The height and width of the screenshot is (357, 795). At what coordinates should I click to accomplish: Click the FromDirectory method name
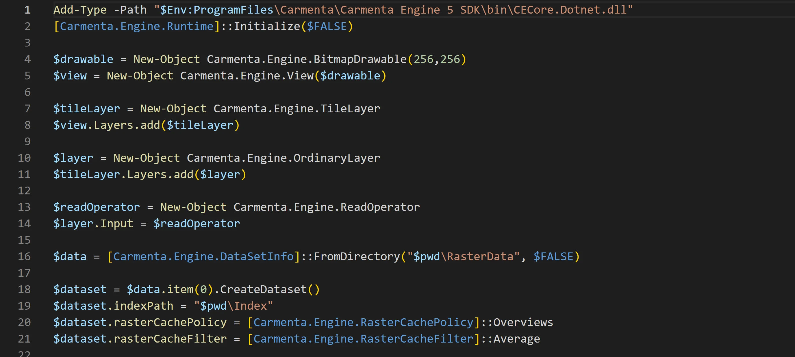coord(357,256)
